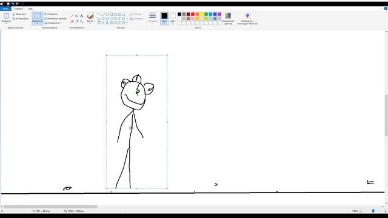Click Resize (Изменить размер) button
Viewport: 388px width, 218px height.
tap(55, 19)
